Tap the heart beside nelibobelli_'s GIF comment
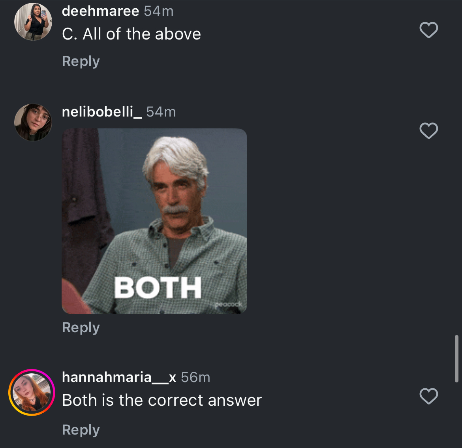The image size is (462, 448). point(429,131)
